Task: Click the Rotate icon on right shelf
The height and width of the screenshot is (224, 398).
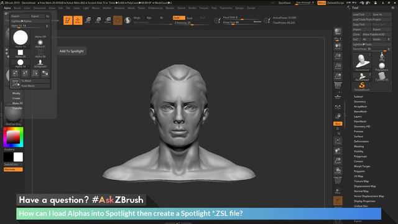Action: 338,170
